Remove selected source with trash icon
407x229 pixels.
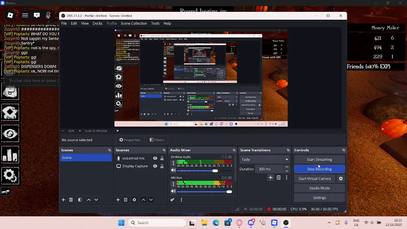point(126,200)
